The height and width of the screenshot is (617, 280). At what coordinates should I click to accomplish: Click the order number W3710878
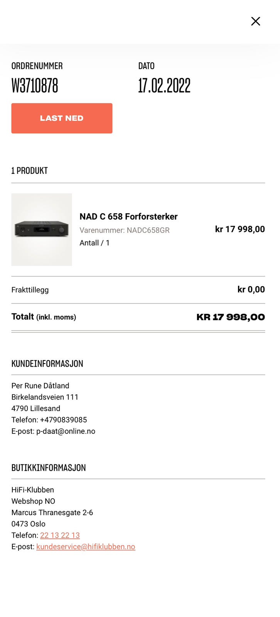coord(35,86)
